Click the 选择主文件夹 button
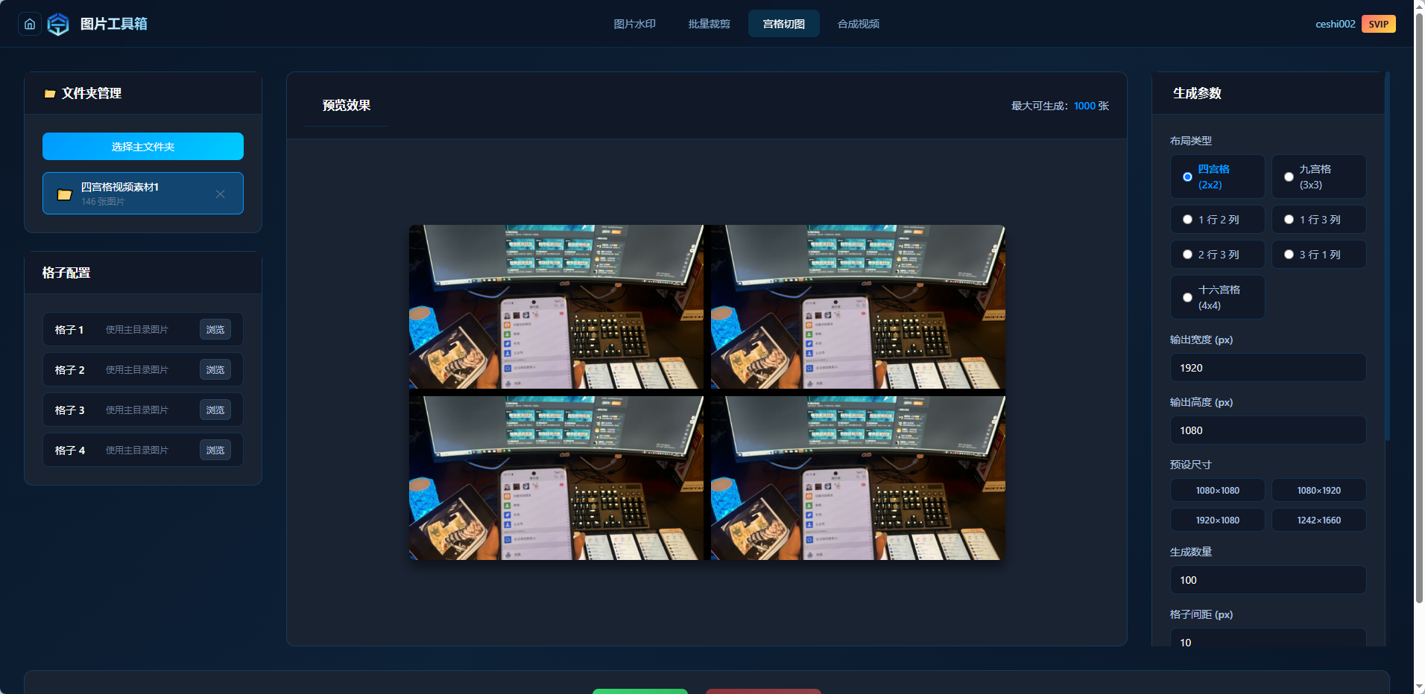The width and height of the screenshot is (1425, 694). pyautogui.click(x=143, y=147)
